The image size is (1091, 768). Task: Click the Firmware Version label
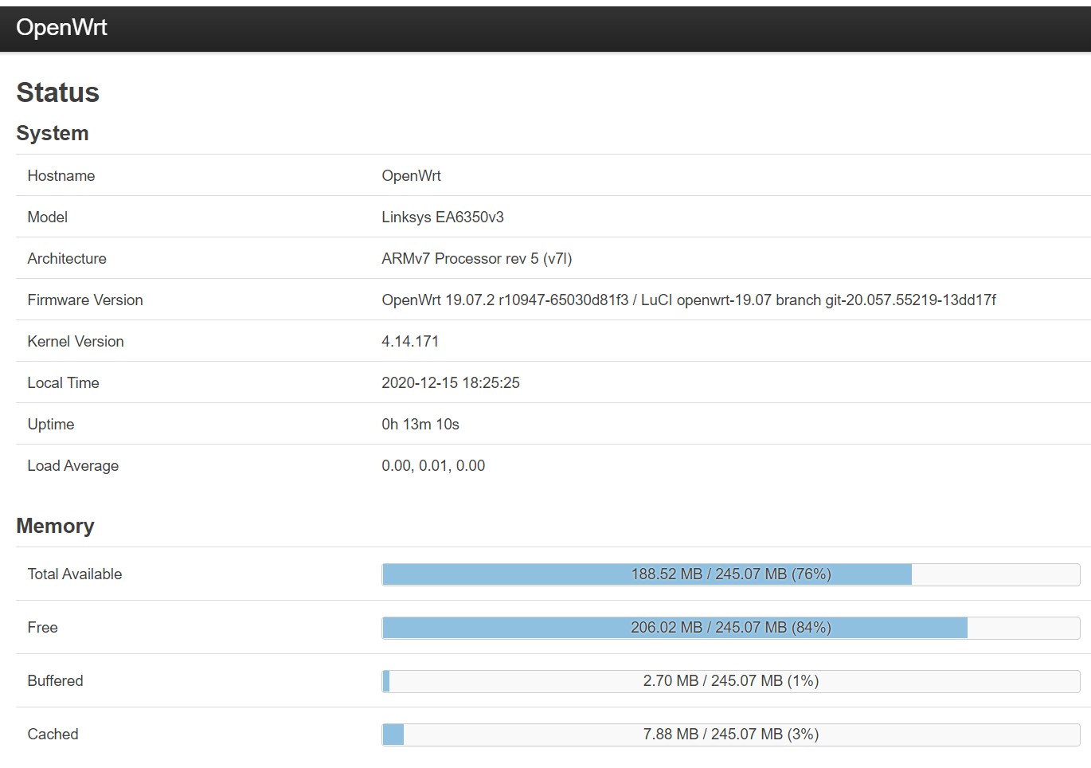click(x=85, y=300)
